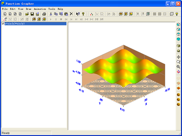The image size is (182, 136).
Task: Open the File menu
Action: (5, 9)
